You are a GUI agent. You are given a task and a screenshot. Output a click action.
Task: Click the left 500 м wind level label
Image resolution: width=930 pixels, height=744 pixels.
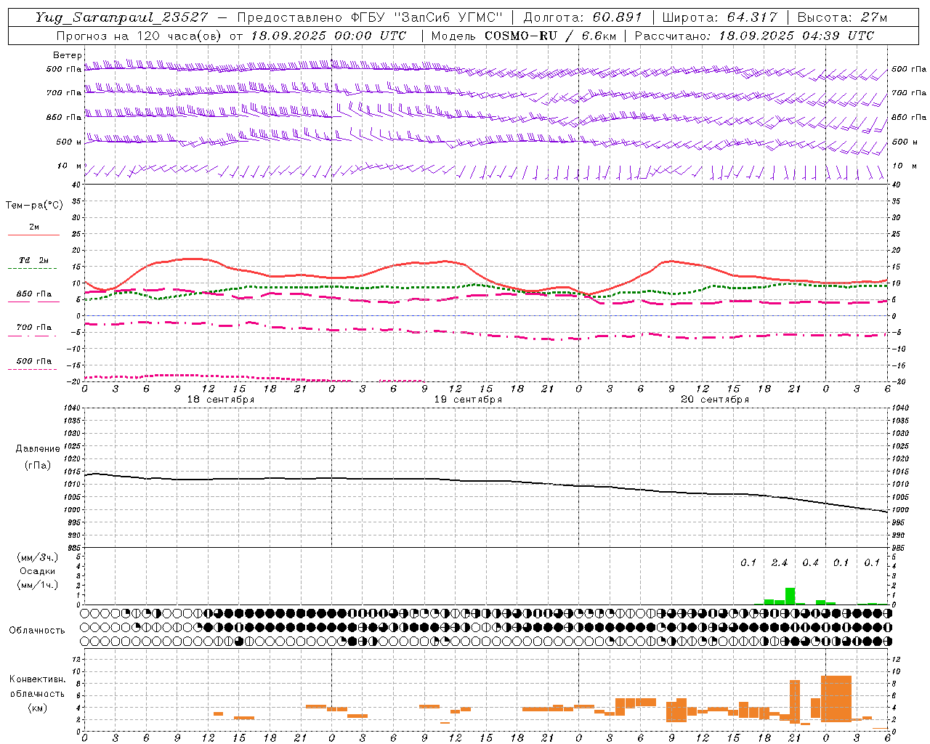[x=69, y=142]
